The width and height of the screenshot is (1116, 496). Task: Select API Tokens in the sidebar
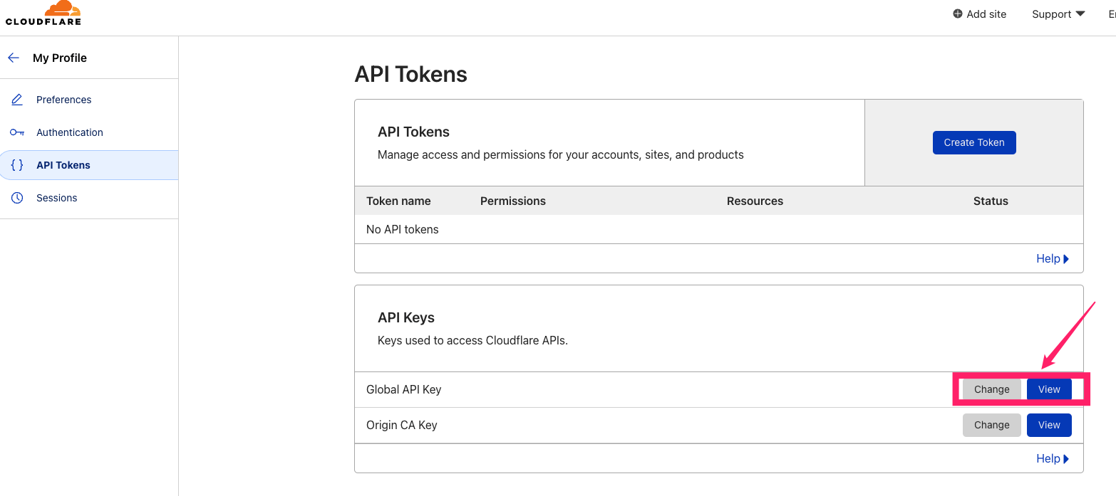pos(63,165)
